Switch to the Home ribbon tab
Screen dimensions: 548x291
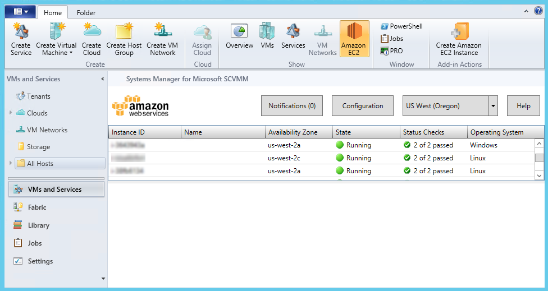[53, 12]
